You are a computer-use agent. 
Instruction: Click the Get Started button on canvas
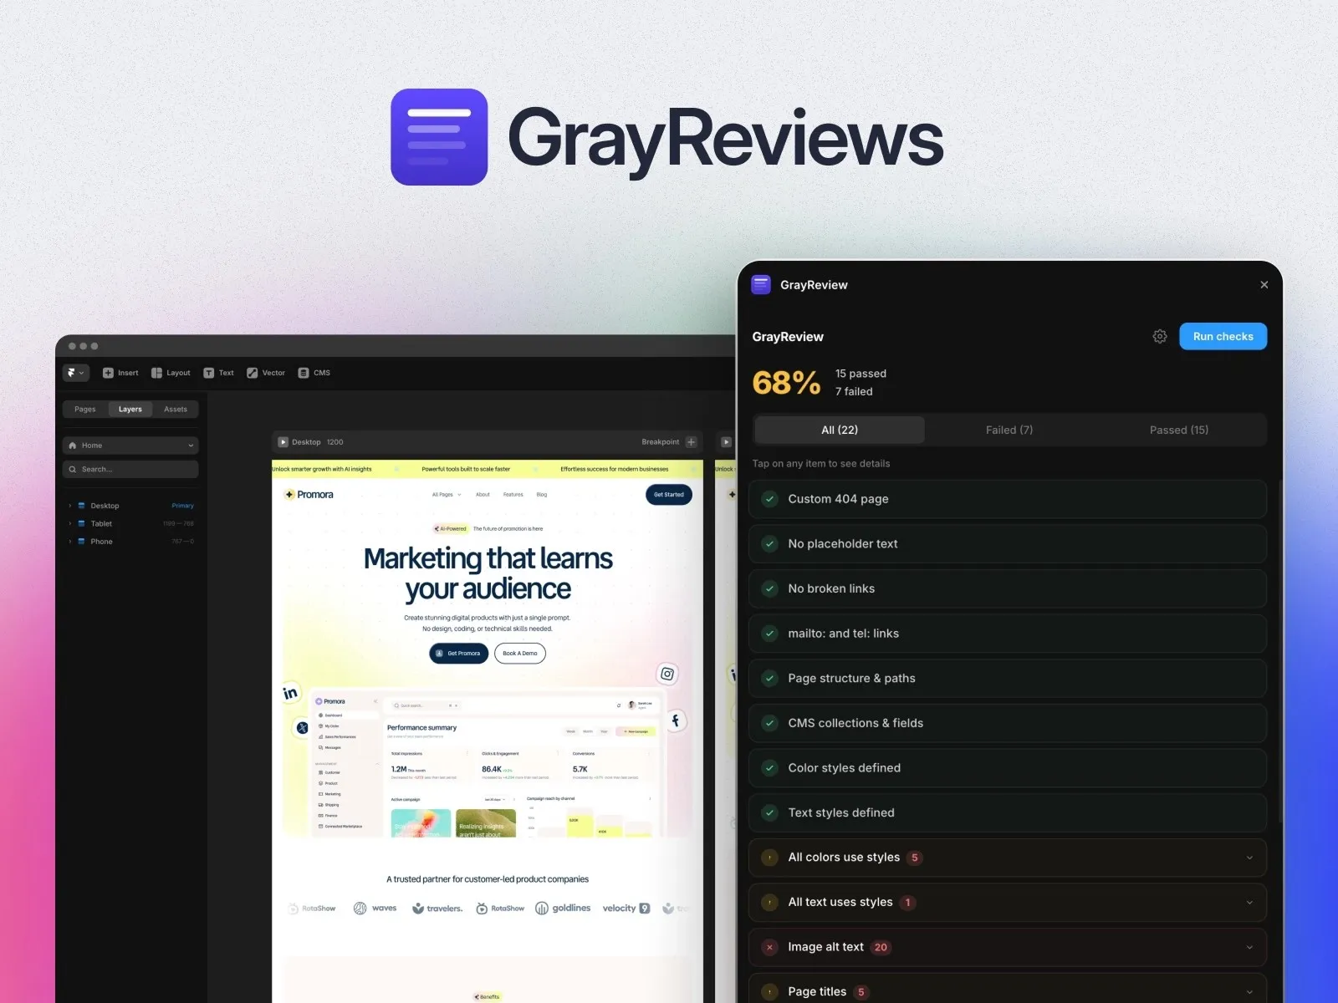[669, 495]
